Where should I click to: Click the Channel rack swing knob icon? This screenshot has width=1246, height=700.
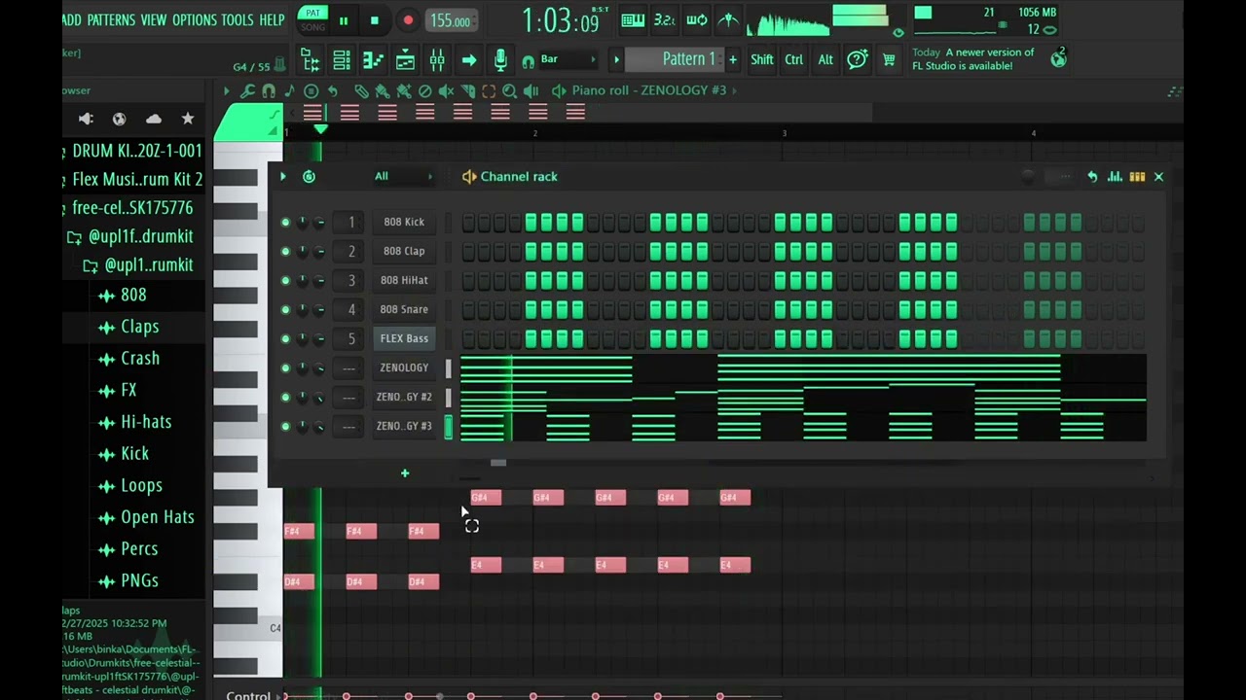point(1028,177)
